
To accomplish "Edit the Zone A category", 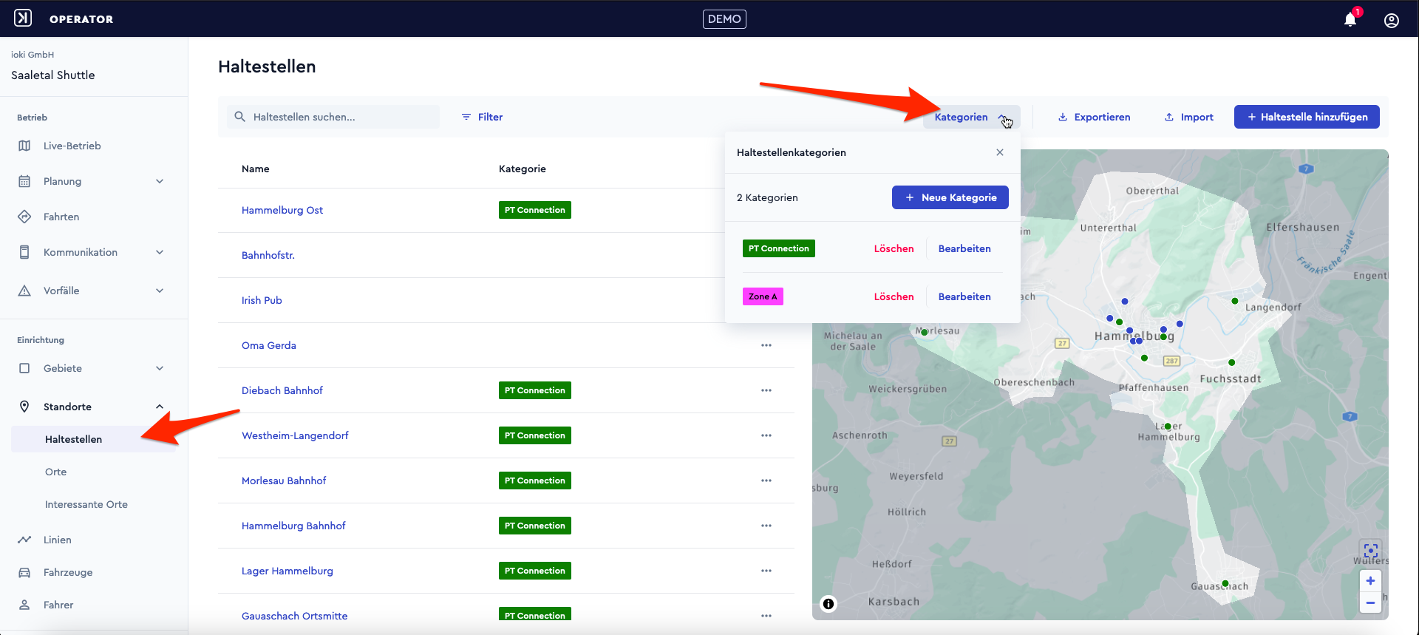I will coord(964,296).
